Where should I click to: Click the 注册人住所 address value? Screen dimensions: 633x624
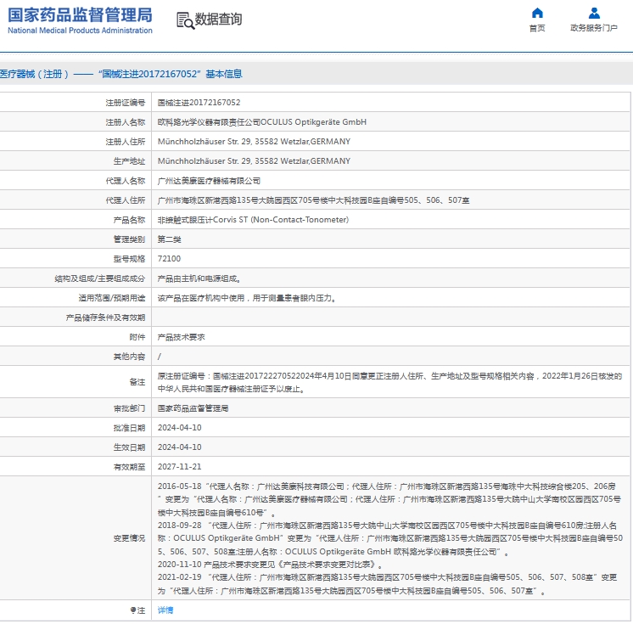[x=254, y=142]
